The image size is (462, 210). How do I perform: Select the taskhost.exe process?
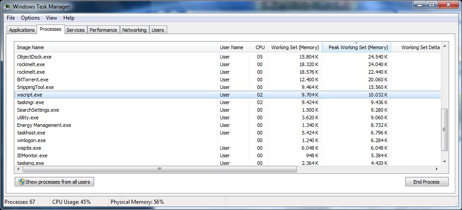pyautogui.click(x=227, y=133)
